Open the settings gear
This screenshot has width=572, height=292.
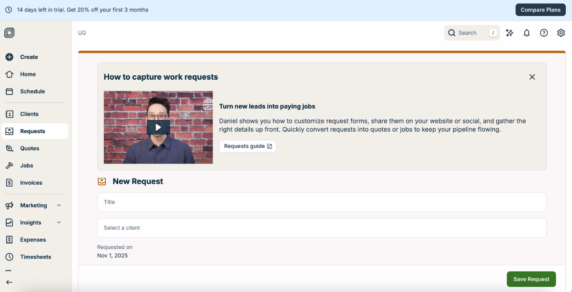(x=561, y=32)
